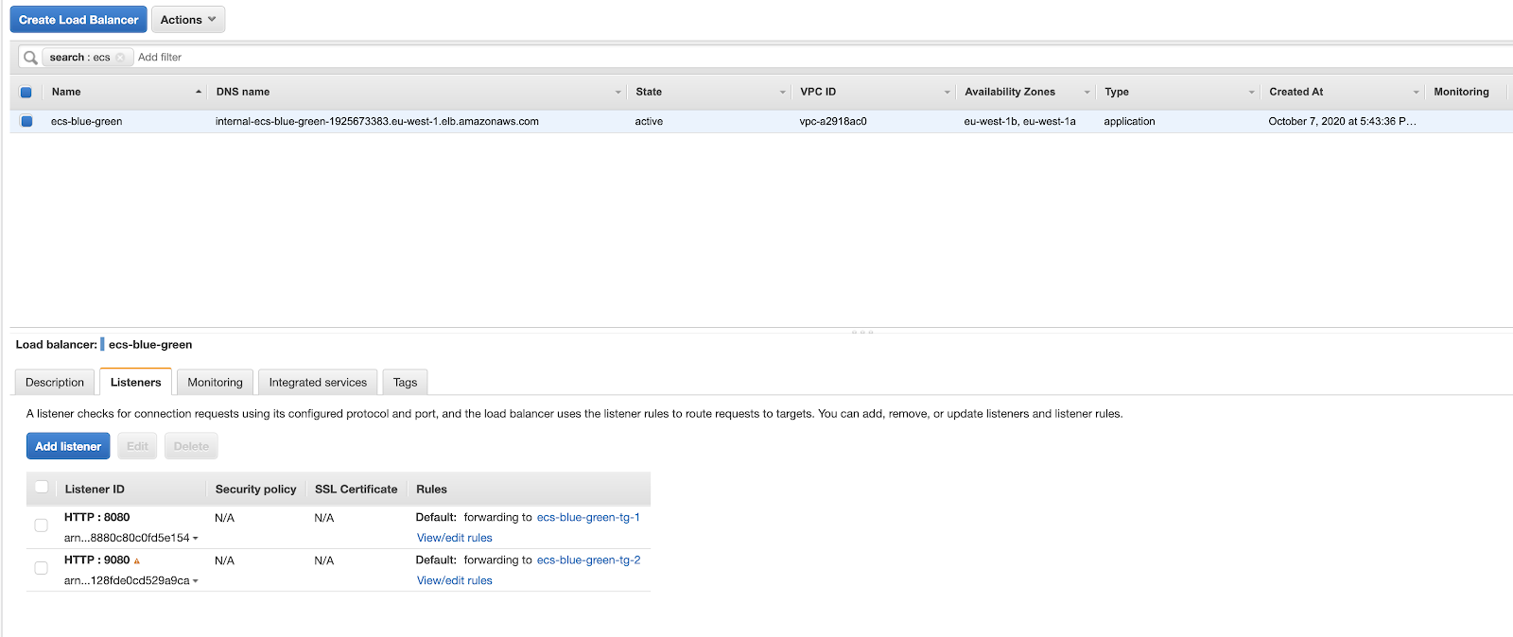Open the ecs-blue-green-tg-1 target group link

coord(588,517)
